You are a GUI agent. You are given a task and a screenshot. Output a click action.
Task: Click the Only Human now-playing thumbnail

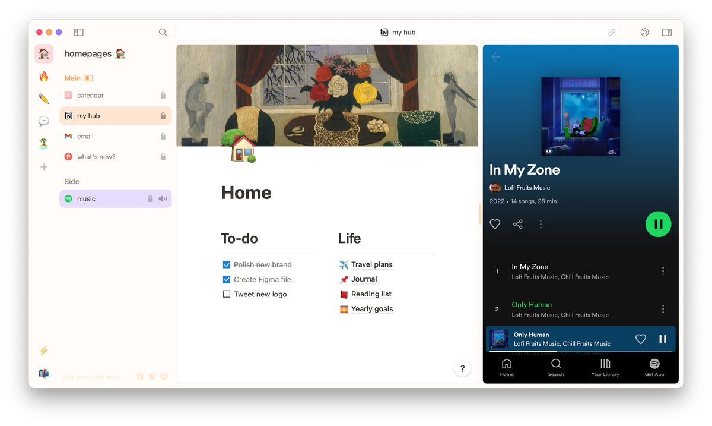click(x=499, y=339)
